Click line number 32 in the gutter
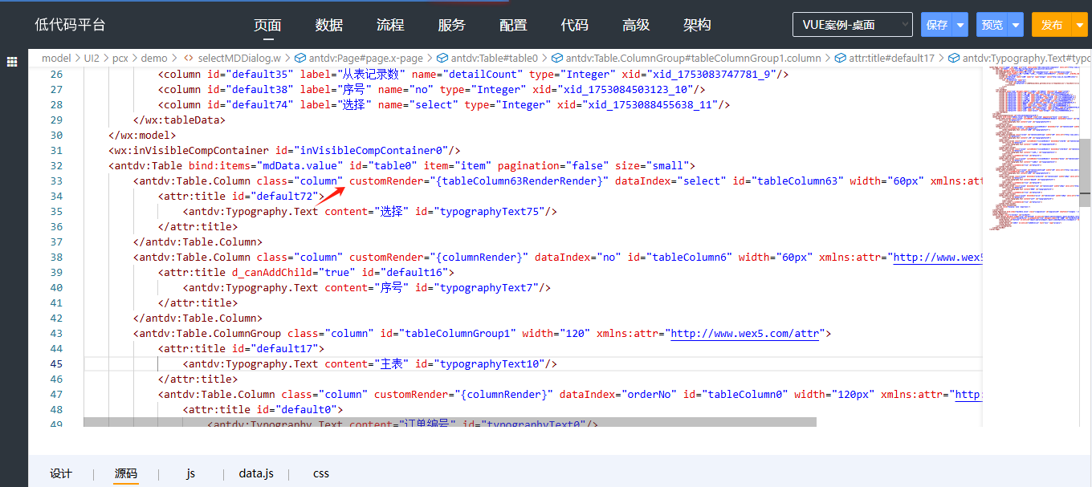 [56, 165]
